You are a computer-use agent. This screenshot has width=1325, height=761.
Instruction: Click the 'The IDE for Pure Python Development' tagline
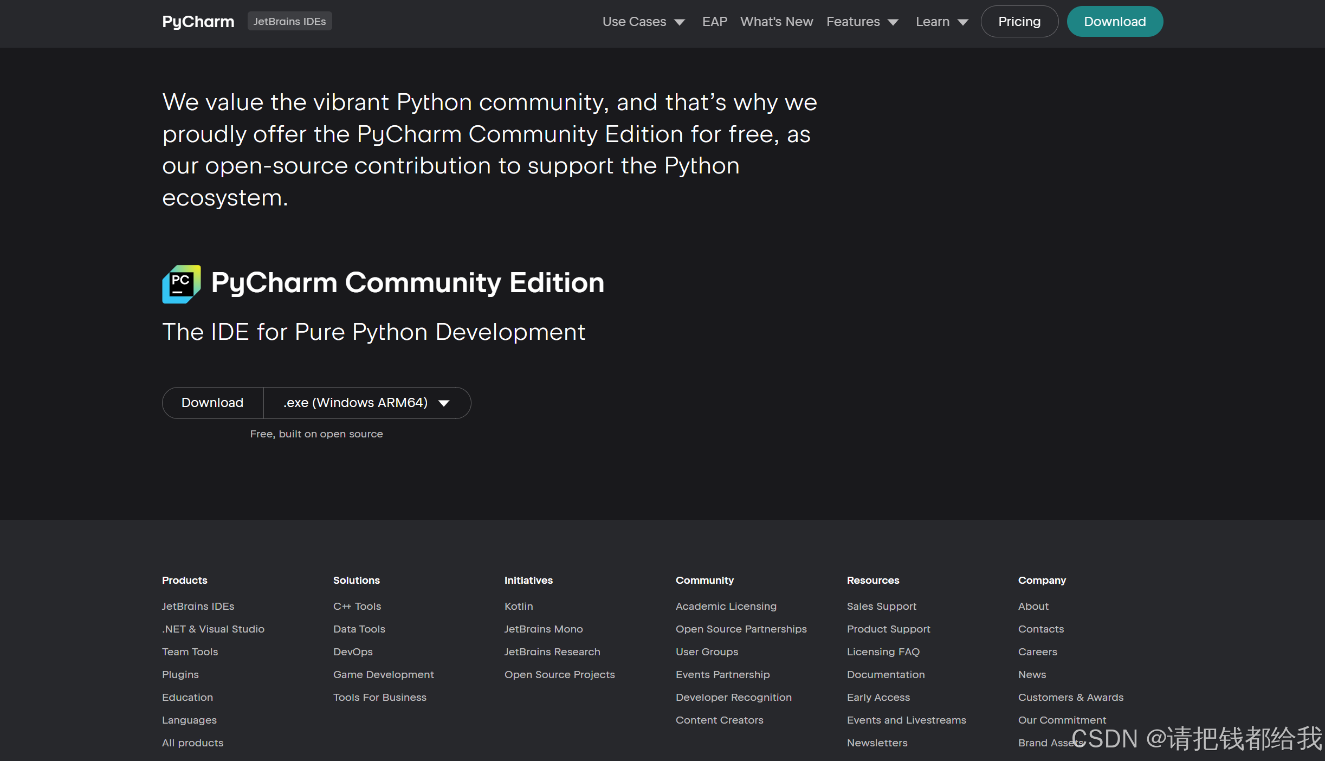click(x=373, y=332)
